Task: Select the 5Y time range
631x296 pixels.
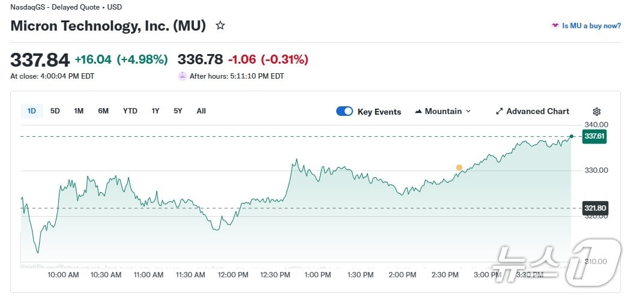Action: (178, 111)
